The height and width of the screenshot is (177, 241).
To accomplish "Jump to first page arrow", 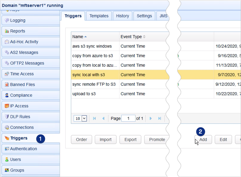I will point(94,118).
